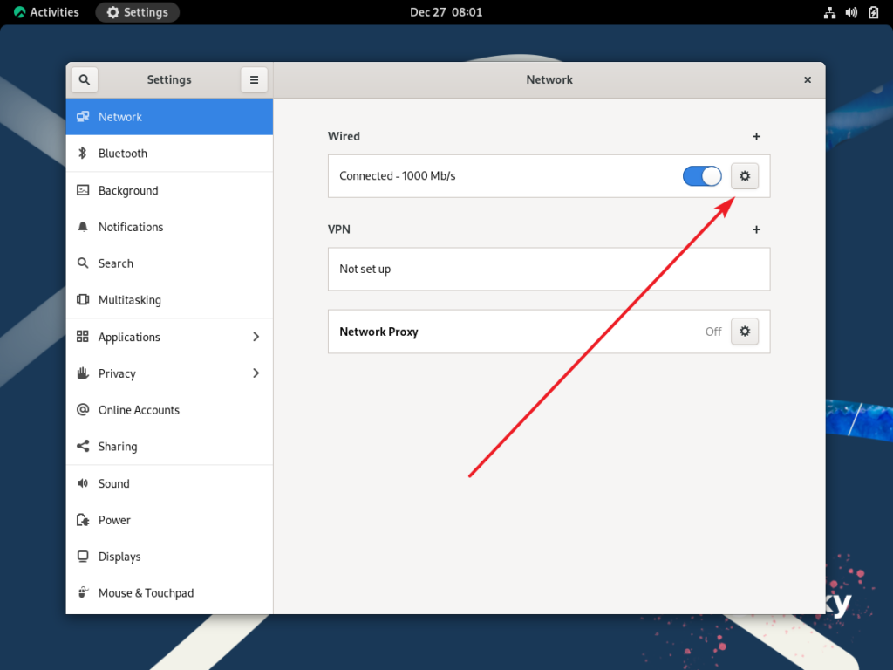This screenshot has width=893, height=670.
Task: Select the Bluetooth sidebar icon
Action: [x=82, y=153]
